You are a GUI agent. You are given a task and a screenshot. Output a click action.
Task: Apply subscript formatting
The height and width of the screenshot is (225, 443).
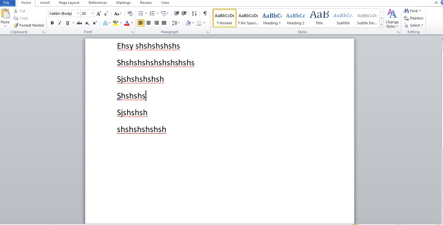coord(87,23)
